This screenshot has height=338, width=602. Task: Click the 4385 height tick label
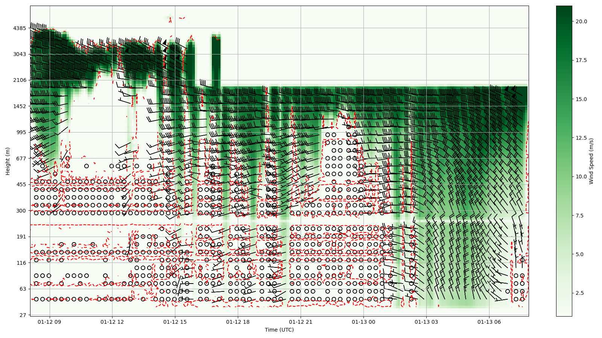point(20,28)
